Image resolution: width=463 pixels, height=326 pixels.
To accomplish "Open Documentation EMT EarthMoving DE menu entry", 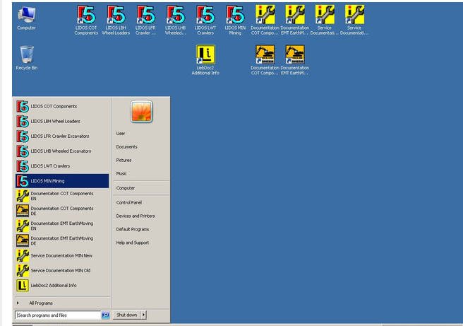I will pyautogui.click(x=62, y=241).
